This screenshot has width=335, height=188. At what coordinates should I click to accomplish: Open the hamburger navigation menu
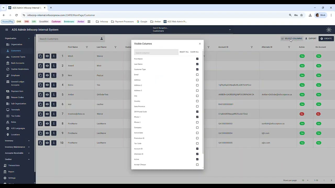[x=7, y=30]
